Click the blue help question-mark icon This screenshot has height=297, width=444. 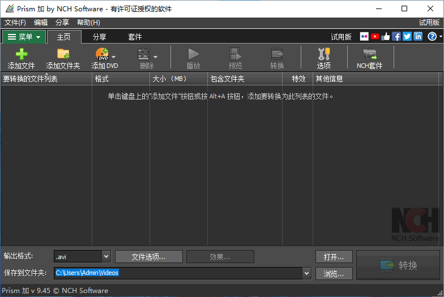432,36
